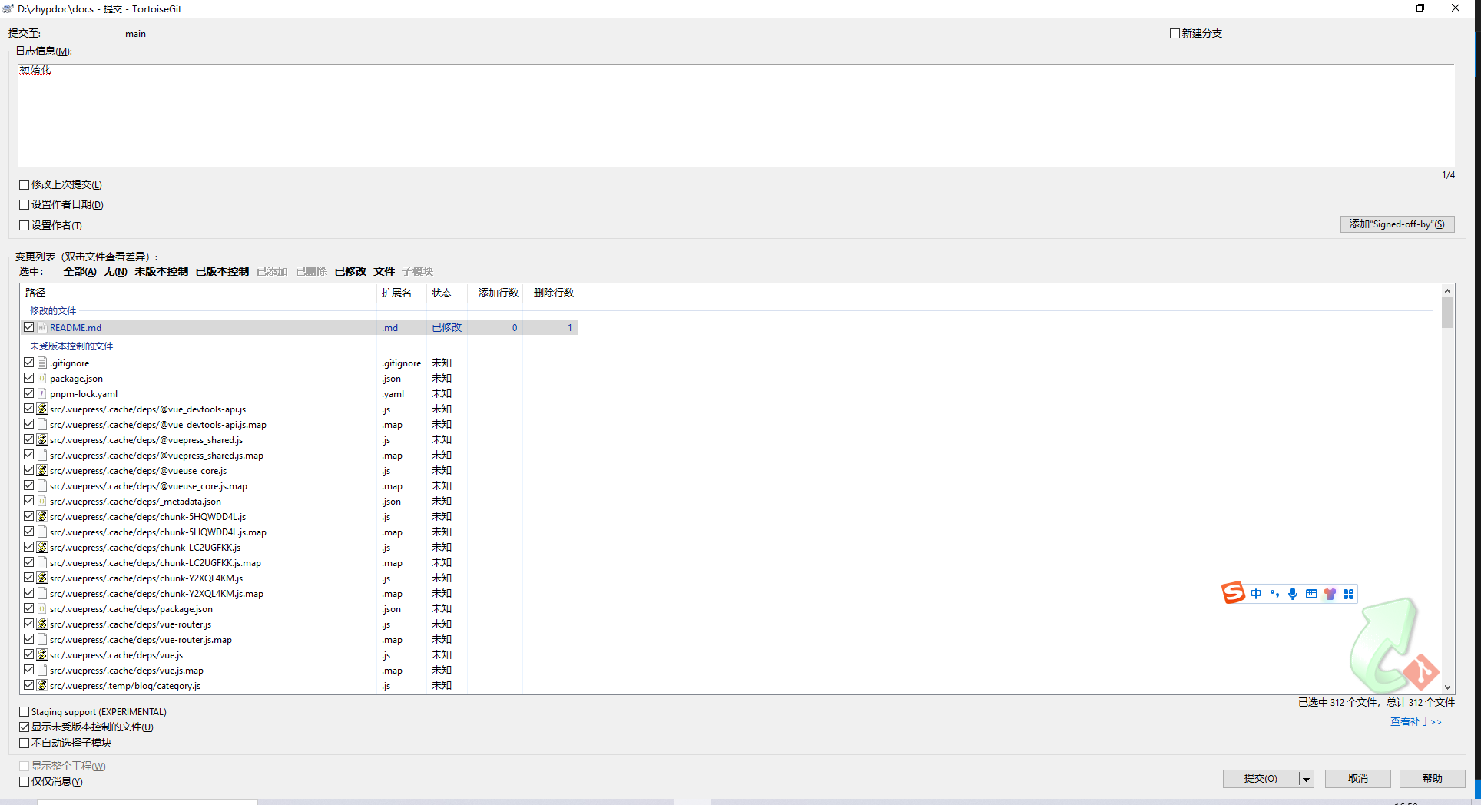
Task: Collapse the 未受版本控制的文件 group header
Action: pos(71,346)
